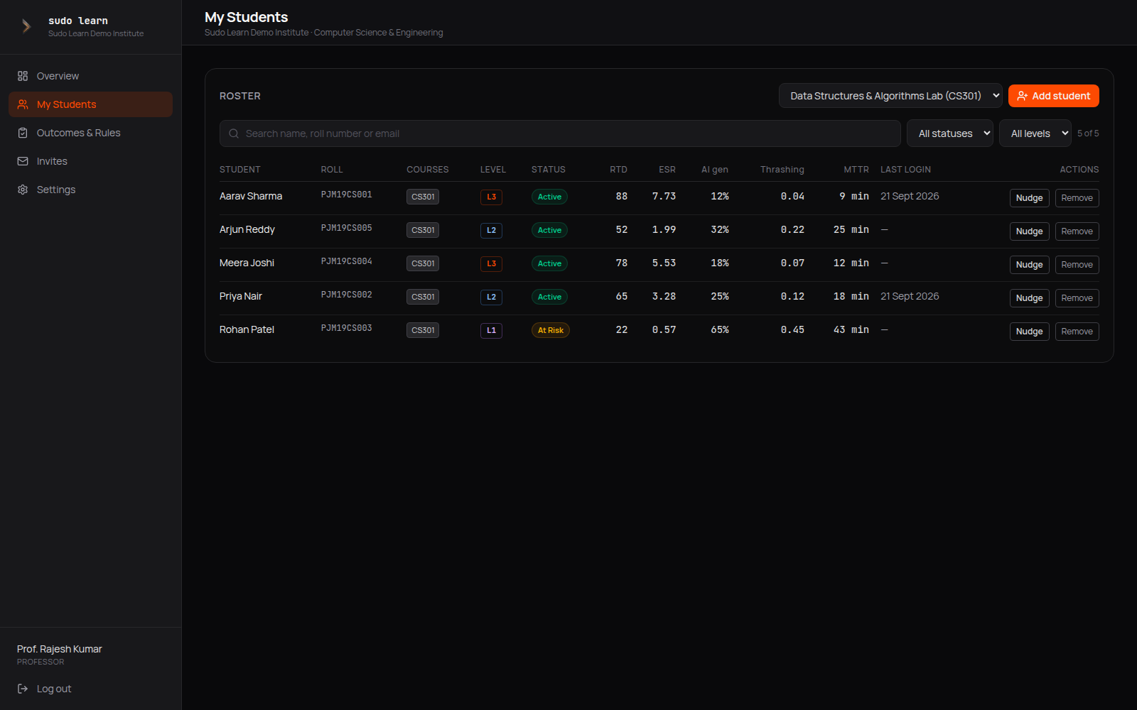The image size is (1137, 710).
Task: Click Rohan Patel's At Risk badge
Action: click(x=551, y=330)
